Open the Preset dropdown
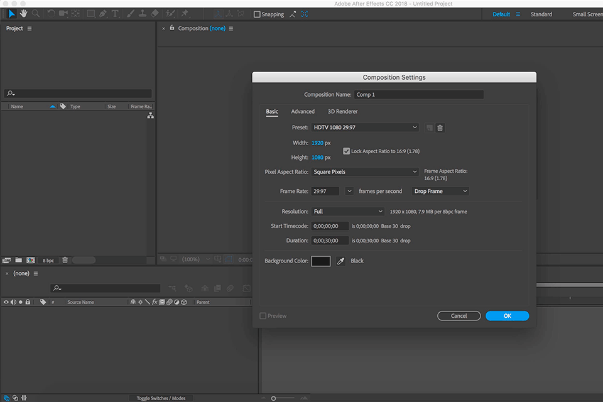 (364, 128)
